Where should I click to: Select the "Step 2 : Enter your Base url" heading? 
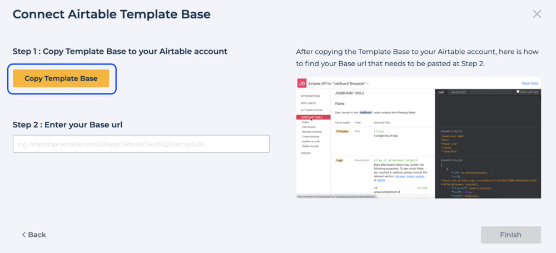(x=67, y=125)
